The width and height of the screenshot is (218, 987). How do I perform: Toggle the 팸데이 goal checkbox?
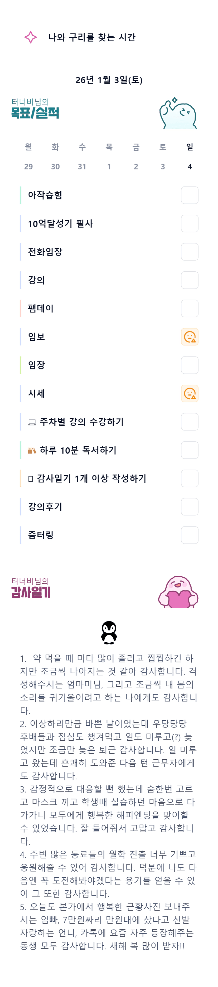pyautogui.click(x=190, y=309)
